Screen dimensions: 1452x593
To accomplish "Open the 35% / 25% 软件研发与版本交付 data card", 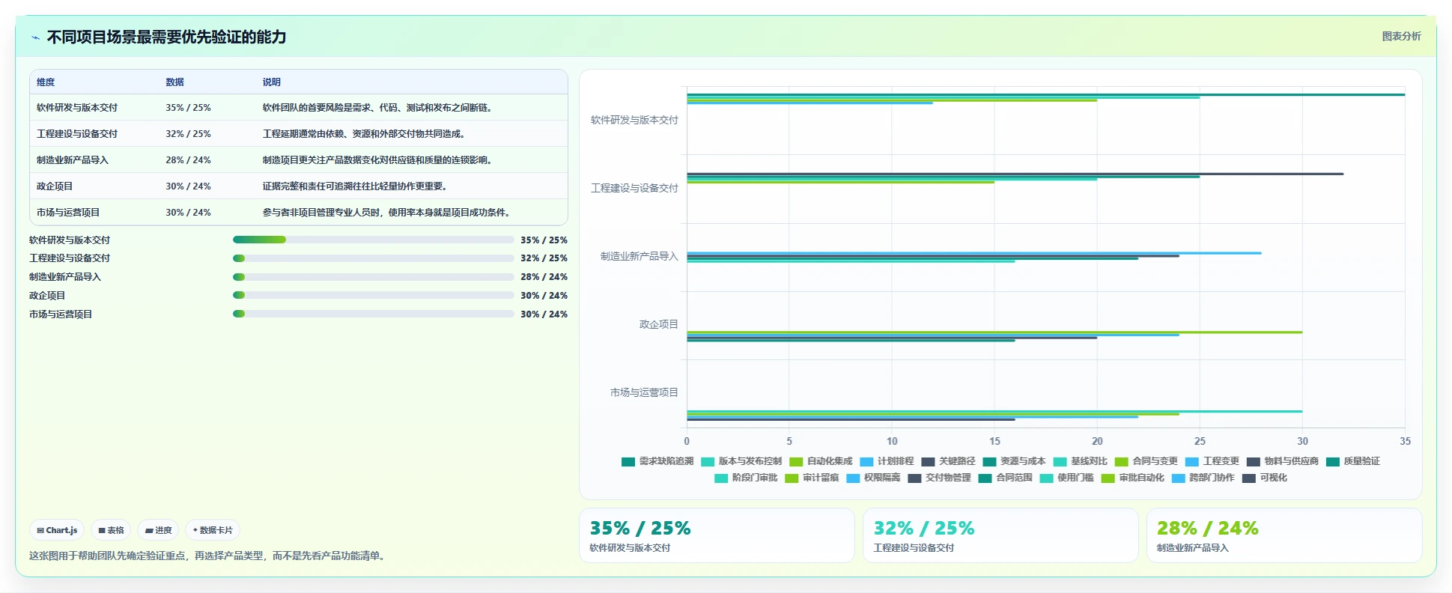I will (x=717, y=535).
